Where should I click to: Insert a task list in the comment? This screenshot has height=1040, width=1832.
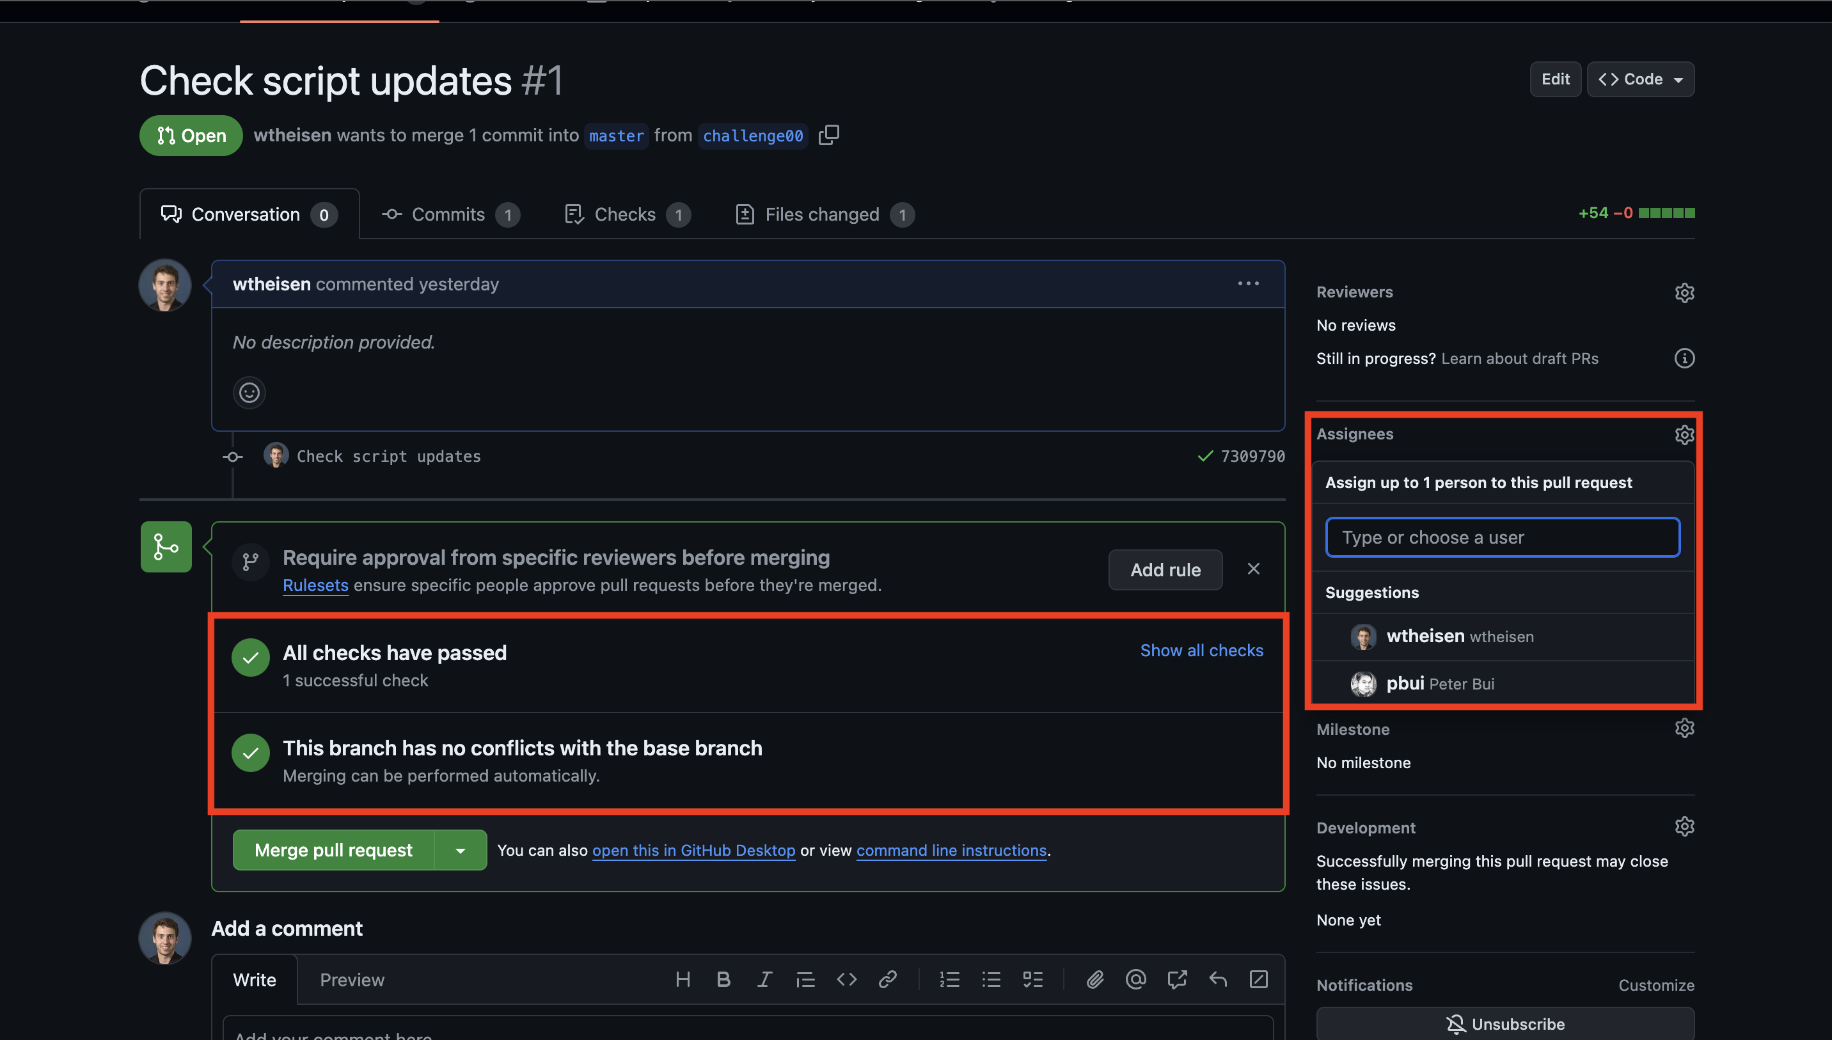tap(1033, 979)
